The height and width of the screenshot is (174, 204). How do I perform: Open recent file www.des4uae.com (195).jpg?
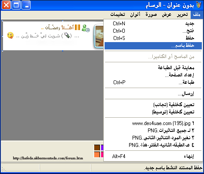pos(153,123)
